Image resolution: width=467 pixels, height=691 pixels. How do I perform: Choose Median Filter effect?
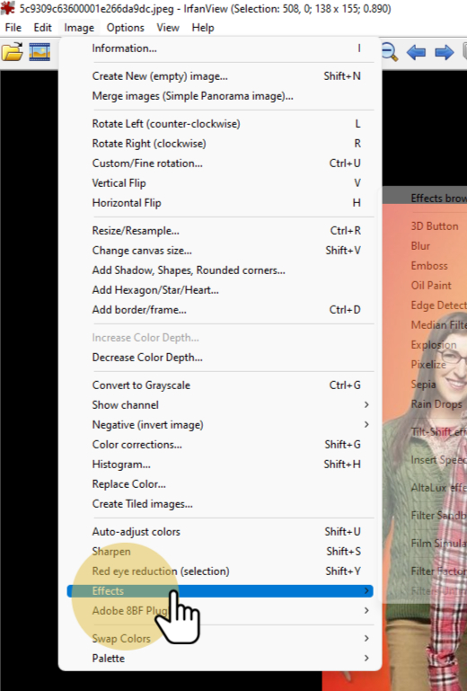[438, 325]
